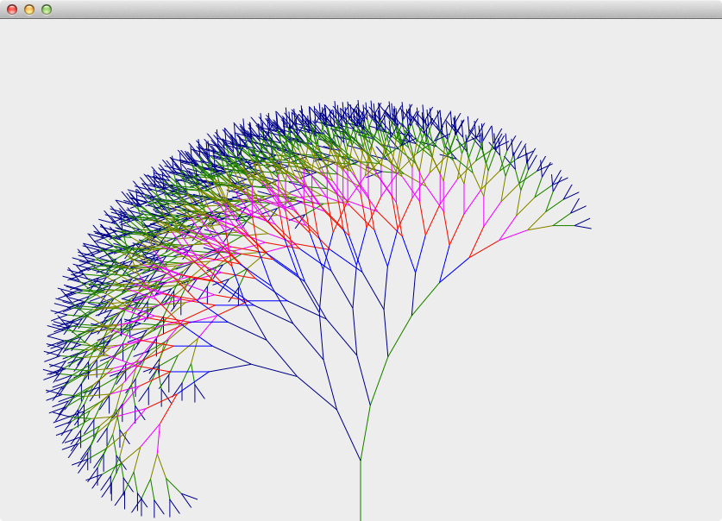Click the red close window button
722x521 pixels.
coord(12,9)
